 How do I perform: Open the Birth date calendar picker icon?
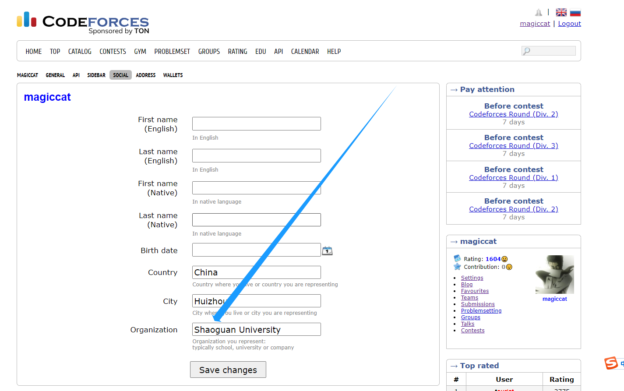(x=327, y=251)
